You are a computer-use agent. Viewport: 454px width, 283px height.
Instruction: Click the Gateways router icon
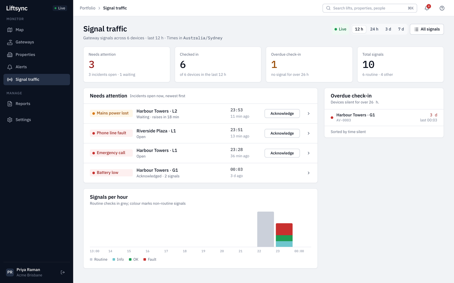pos(10,42)
